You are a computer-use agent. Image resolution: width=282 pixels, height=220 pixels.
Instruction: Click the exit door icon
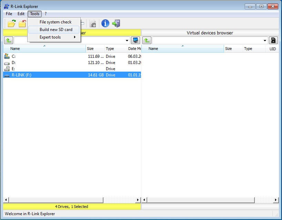tap(116, 23)
